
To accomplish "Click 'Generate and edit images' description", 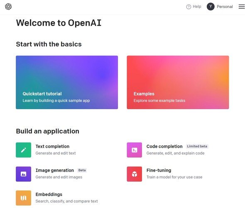I will pyautogui.click(x=59, y=177).
